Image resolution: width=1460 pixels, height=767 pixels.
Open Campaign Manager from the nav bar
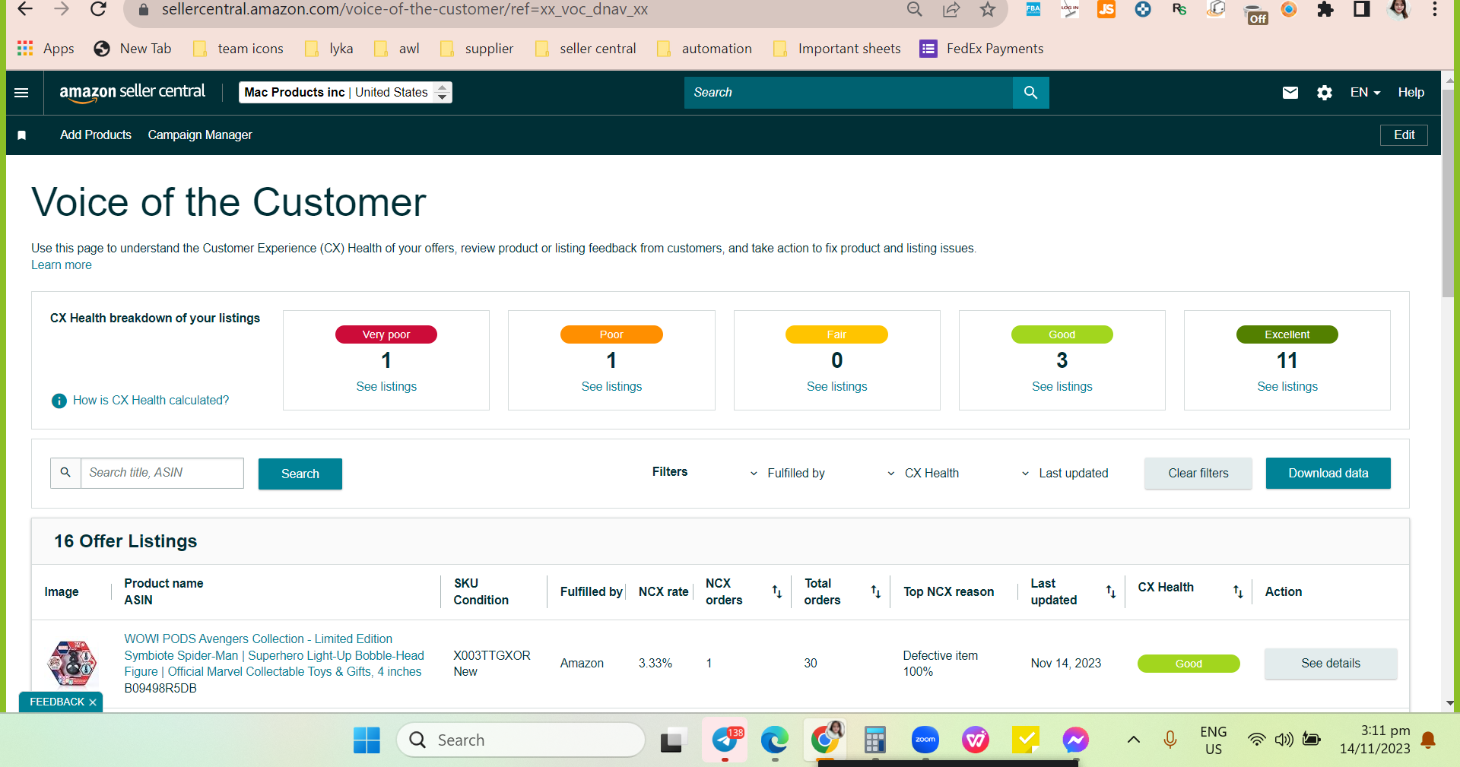pyautogui.click(x=200, y=135)
